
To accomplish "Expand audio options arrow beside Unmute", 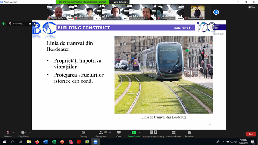I will pyautogui.click(x=13, y=132).
